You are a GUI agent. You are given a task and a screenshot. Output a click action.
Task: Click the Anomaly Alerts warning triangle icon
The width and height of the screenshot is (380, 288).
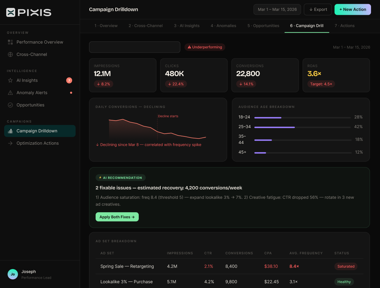tap(10, 93)
